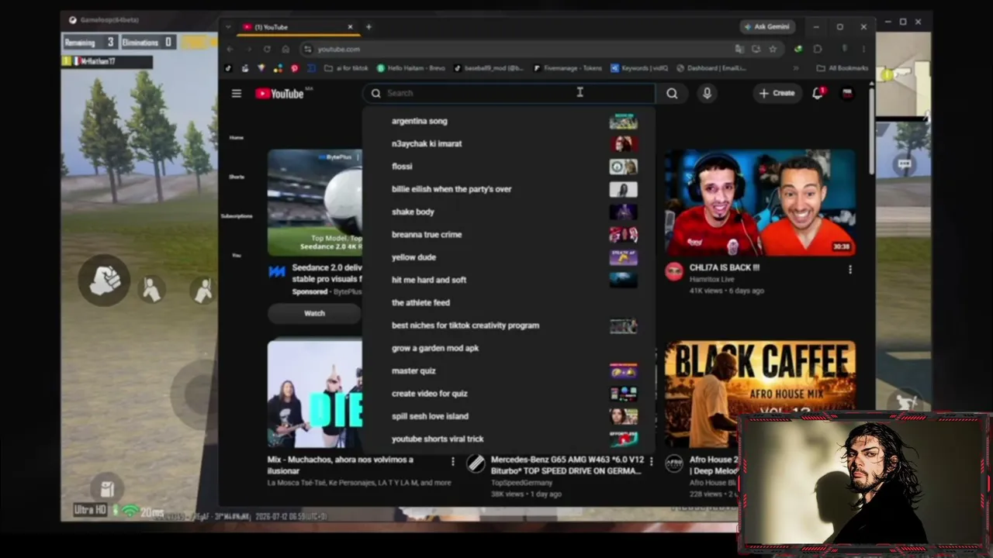Screen dimensions: 993x558
Task: Open the Pinterest bookmark icon
Action: [x=295, y=68]
